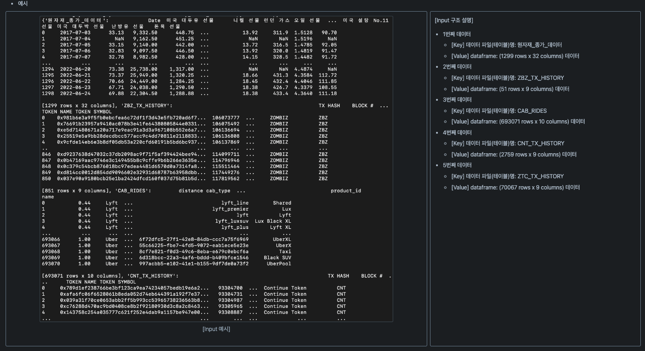Click the '70067 rows x 9 columns' value line
The width and height of the screenshot is (645, 351).
pyautogui.click(x=515, y=188)
